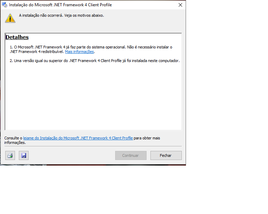Click the printer icon to print details
This screenshot has width=268, height=214.
(10, 155)
